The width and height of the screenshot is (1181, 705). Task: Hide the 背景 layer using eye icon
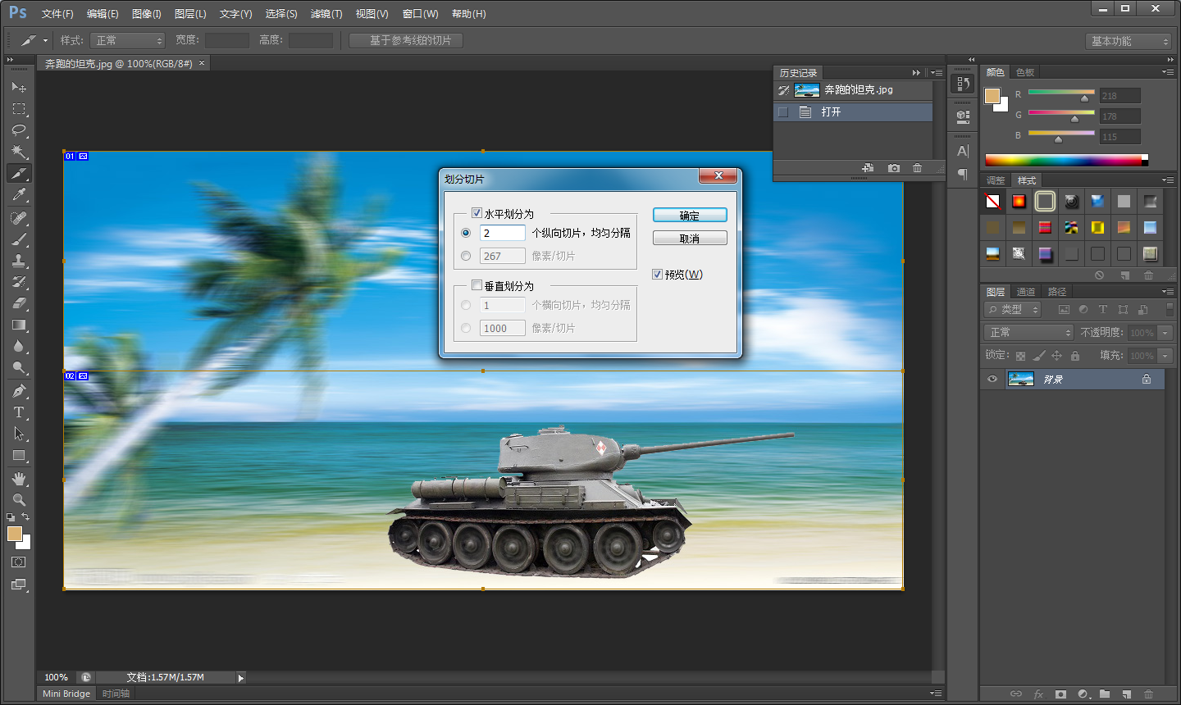(992, 379)
